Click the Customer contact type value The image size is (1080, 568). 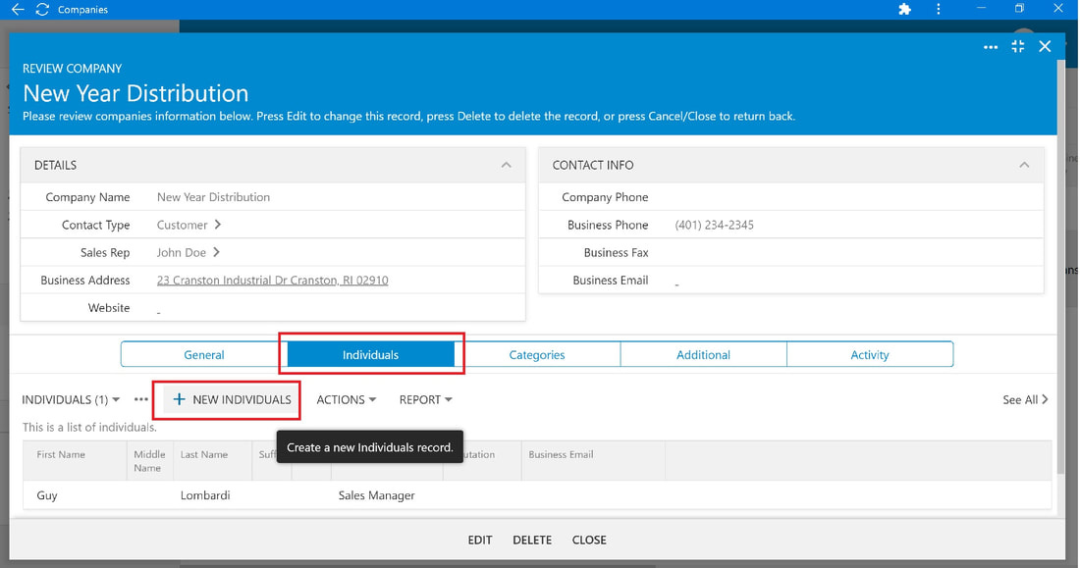182,225
